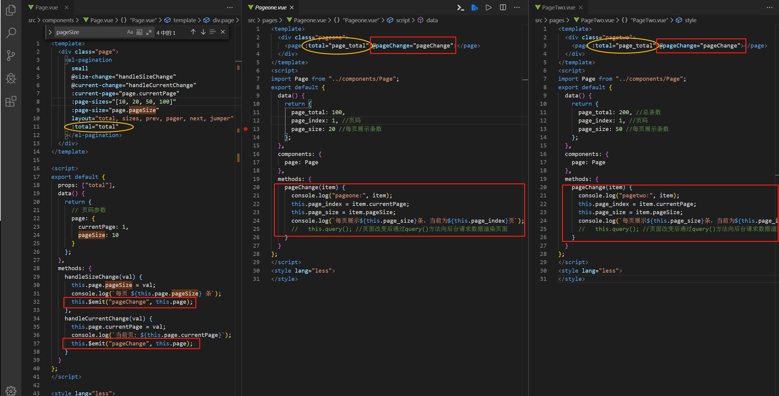This screenshot has height=396, width=779.
Task: Toggle Match Case in find widget
Action: click(x=130, y=32)
